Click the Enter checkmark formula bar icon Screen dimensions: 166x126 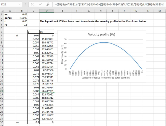point(40,4)
